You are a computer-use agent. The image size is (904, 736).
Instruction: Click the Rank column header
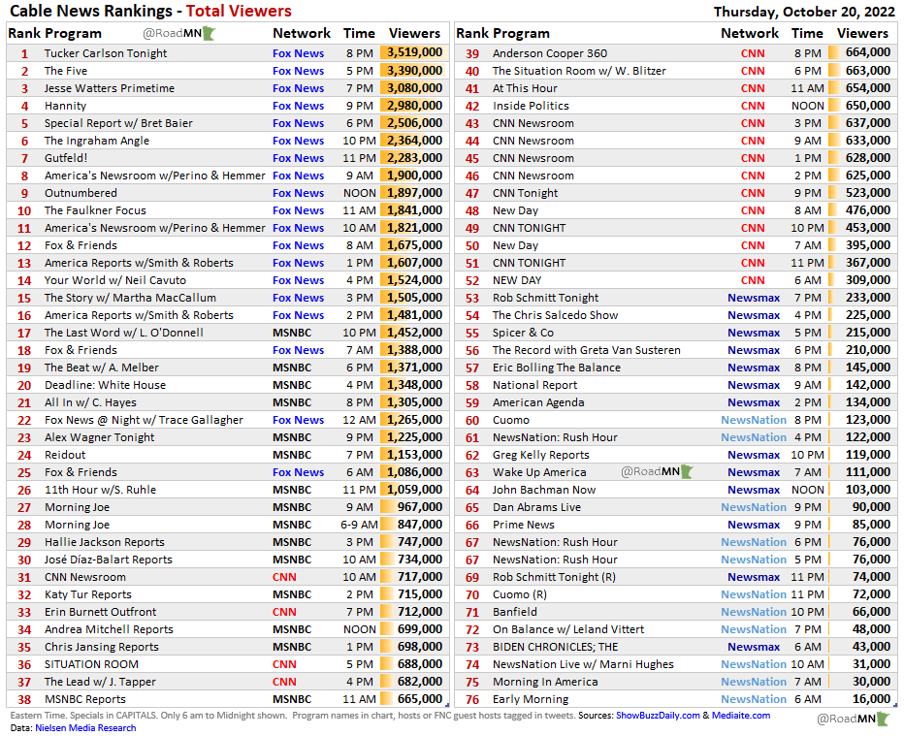(24, 32)
